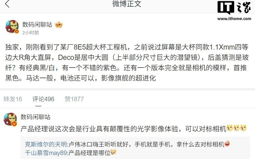Click the verified badge on the comment avatar
Viewport: 255px width, 159px height.
[15, 124]
